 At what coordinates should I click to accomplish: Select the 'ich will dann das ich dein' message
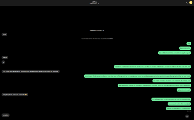171,99
